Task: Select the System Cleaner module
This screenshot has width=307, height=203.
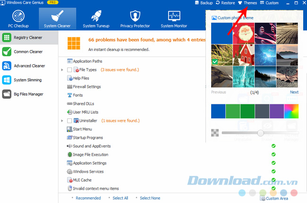Action: (x=57, y=19)
